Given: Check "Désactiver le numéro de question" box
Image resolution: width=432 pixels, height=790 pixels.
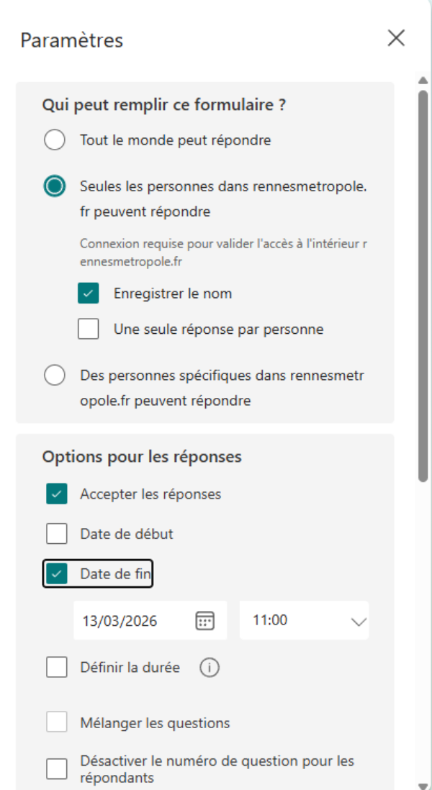Looking at the screenshot, I should pyautogui.click(x=57, y=769).
